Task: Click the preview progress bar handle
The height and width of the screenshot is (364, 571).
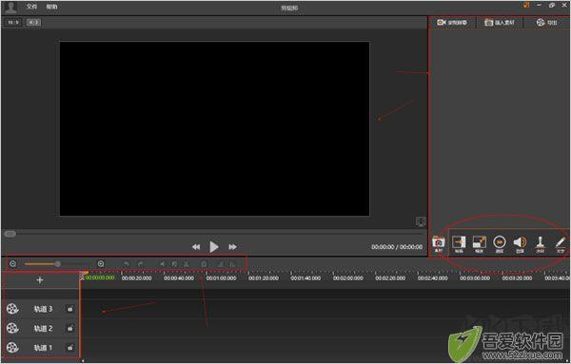Action: tap(10, 234)
